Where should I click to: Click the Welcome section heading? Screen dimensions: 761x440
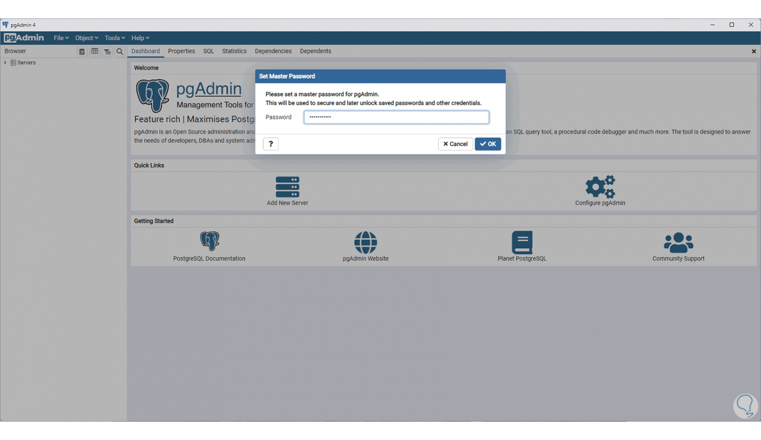pos(146,68)
